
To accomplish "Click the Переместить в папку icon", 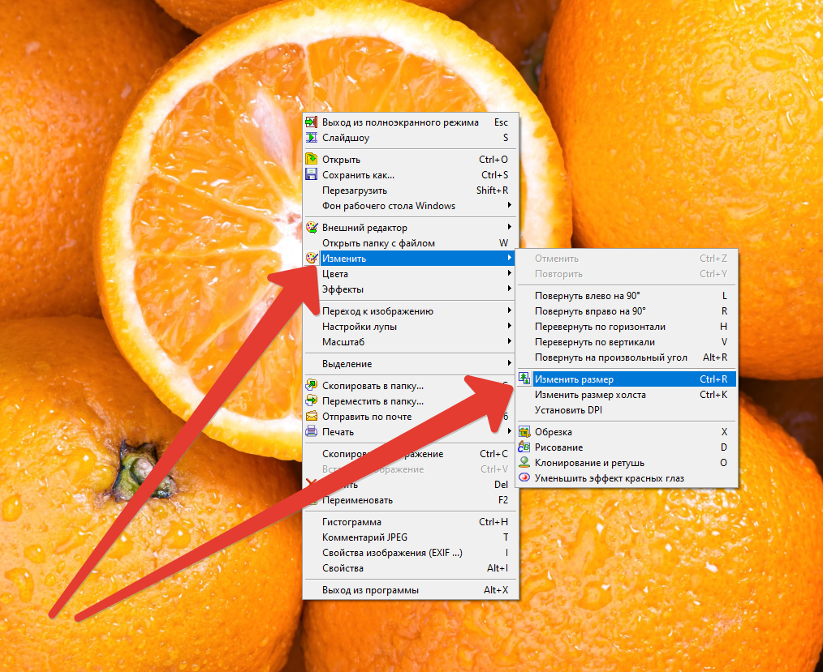I will pyautogui.click(x=311, y=400).
